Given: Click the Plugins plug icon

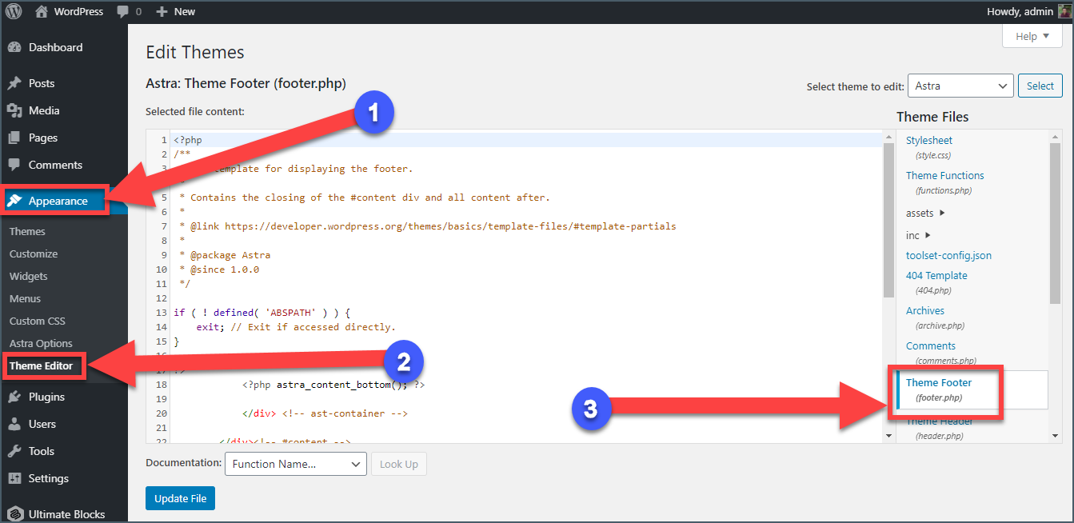Looking at the screenshot, I should click(14, 397).
